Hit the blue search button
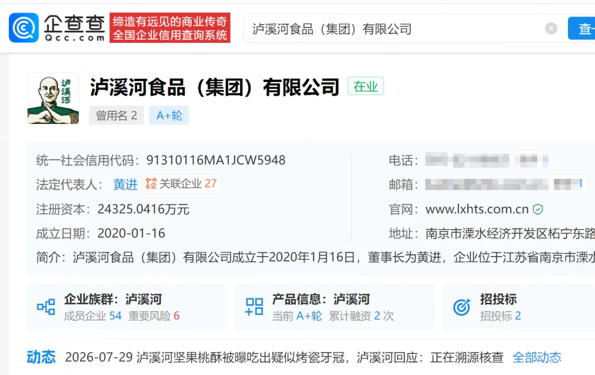The image size is (595, 375). coord(581,29)
